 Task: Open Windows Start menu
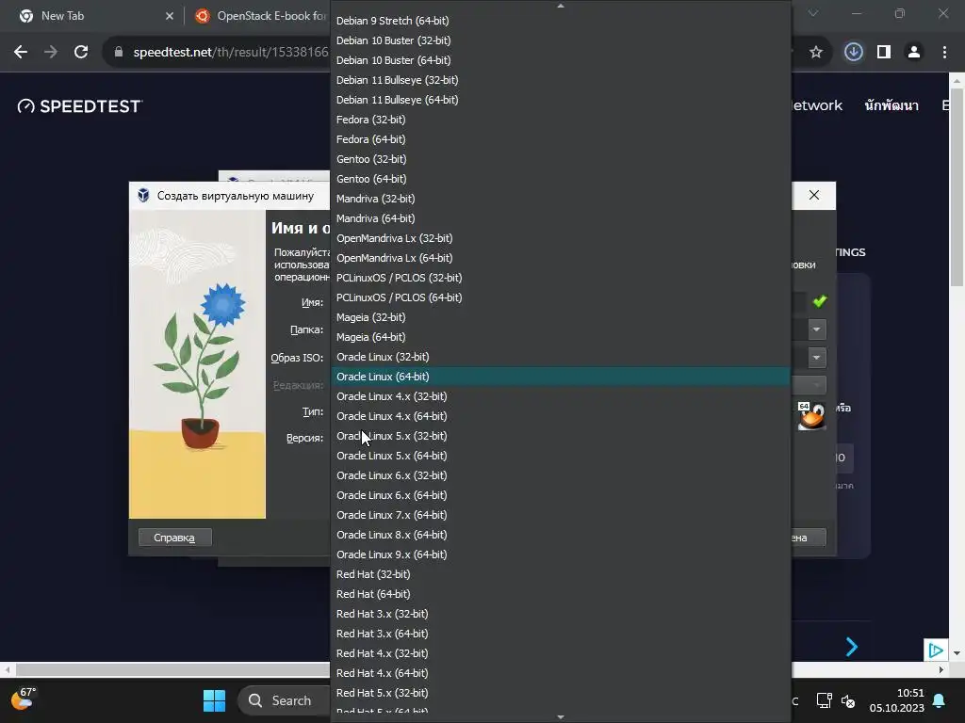[214, 700]
